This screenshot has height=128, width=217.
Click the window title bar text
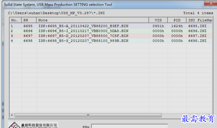point(58,5)
